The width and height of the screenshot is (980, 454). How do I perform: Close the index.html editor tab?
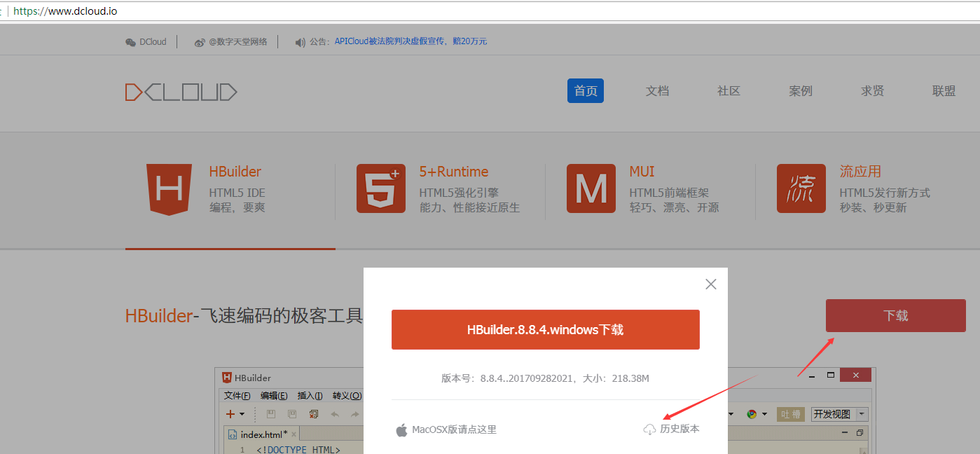point(294,434)
